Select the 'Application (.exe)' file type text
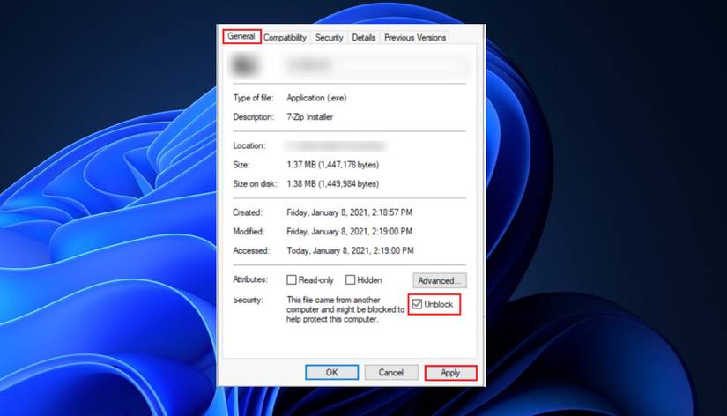 point(316,98)
